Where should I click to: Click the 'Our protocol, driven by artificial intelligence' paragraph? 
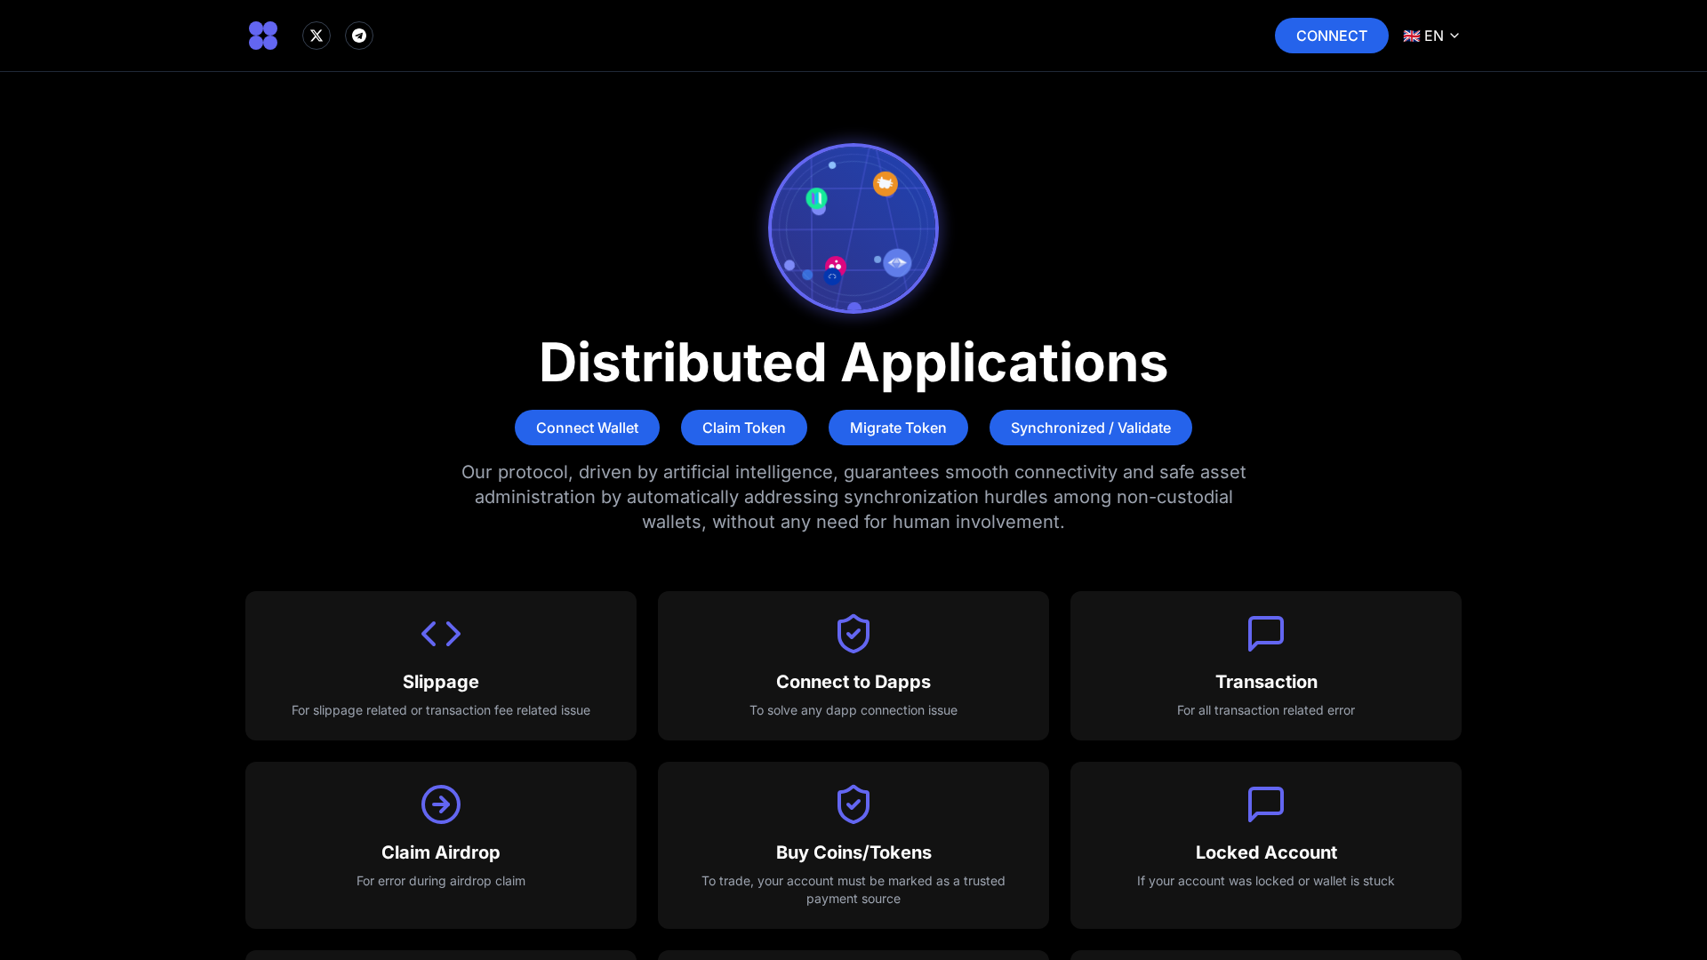coord(853,497)
